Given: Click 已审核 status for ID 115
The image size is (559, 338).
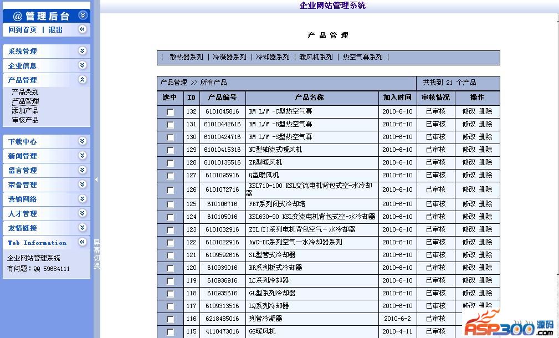Looking at the screenshot, I should tap(435, 331).
